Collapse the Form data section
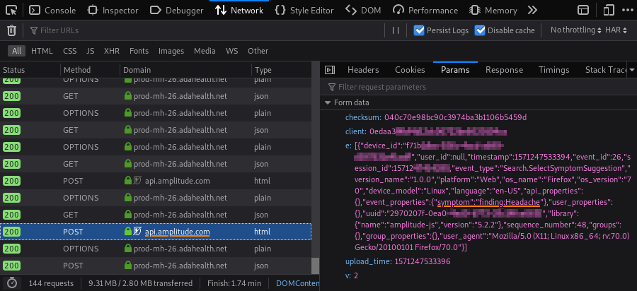Viewport: 637px width, 291px height. point(328,102)
